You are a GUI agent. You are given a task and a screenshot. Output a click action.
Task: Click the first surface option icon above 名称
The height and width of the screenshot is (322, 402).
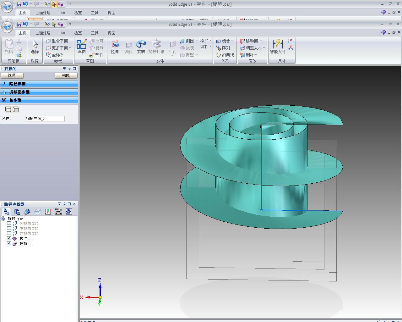8,109
